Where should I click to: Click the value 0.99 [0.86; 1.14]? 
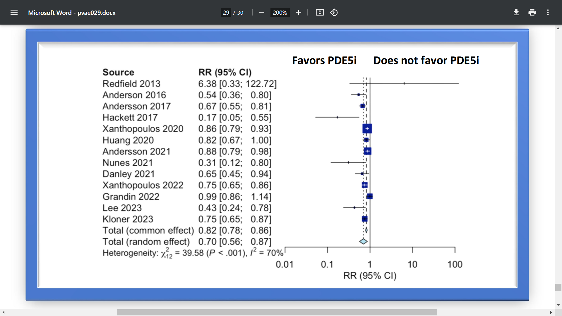click(235, 197)
